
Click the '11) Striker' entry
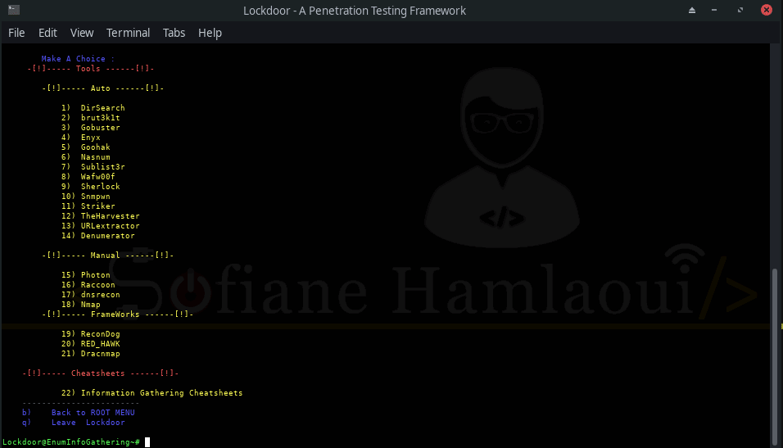[x=88, y=206]
